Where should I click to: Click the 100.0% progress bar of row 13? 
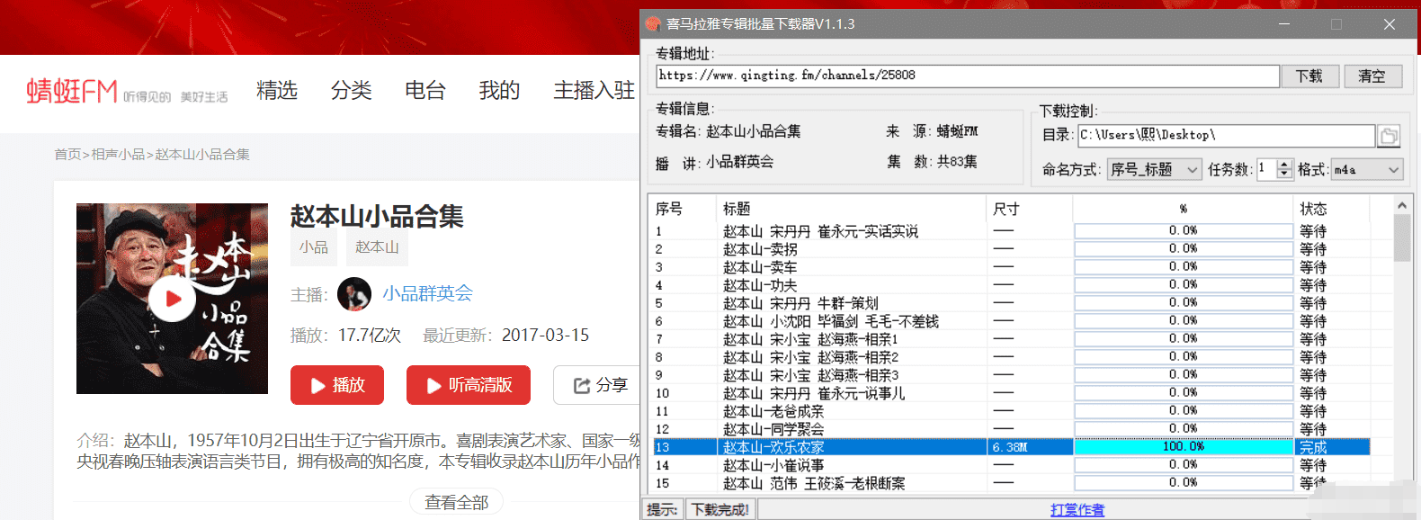[1184, 447]
